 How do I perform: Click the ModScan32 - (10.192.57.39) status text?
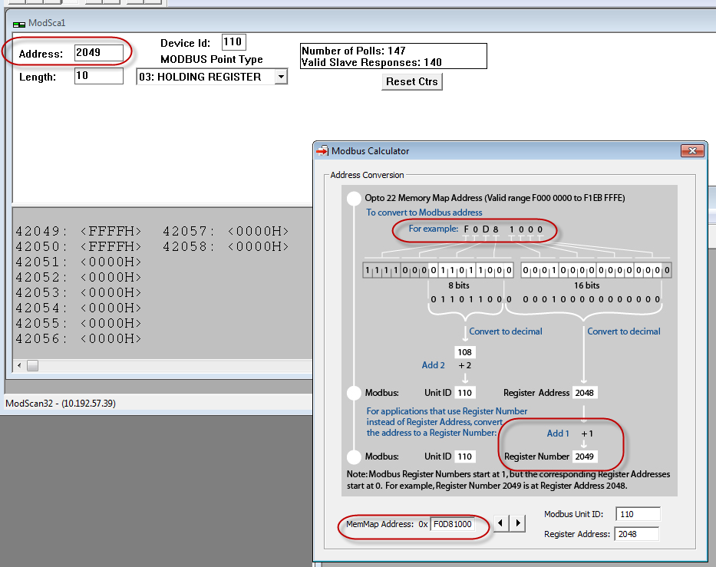61,404
